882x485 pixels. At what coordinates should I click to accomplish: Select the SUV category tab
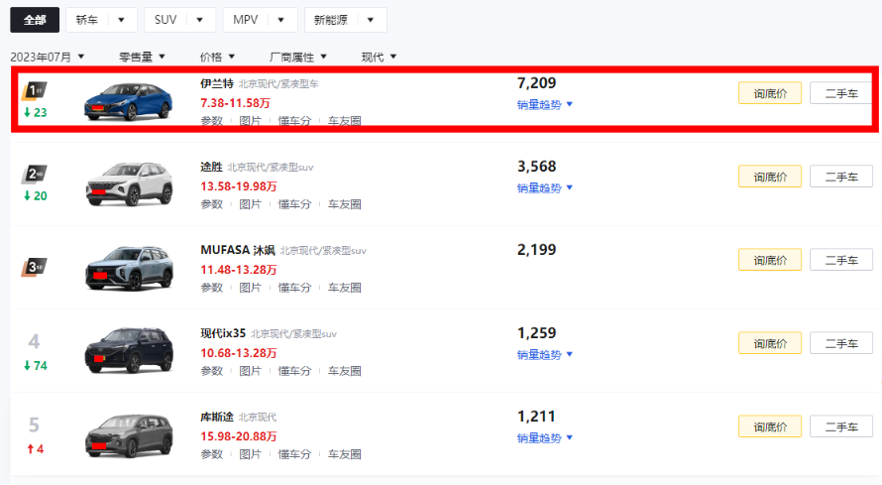[165, 20]
